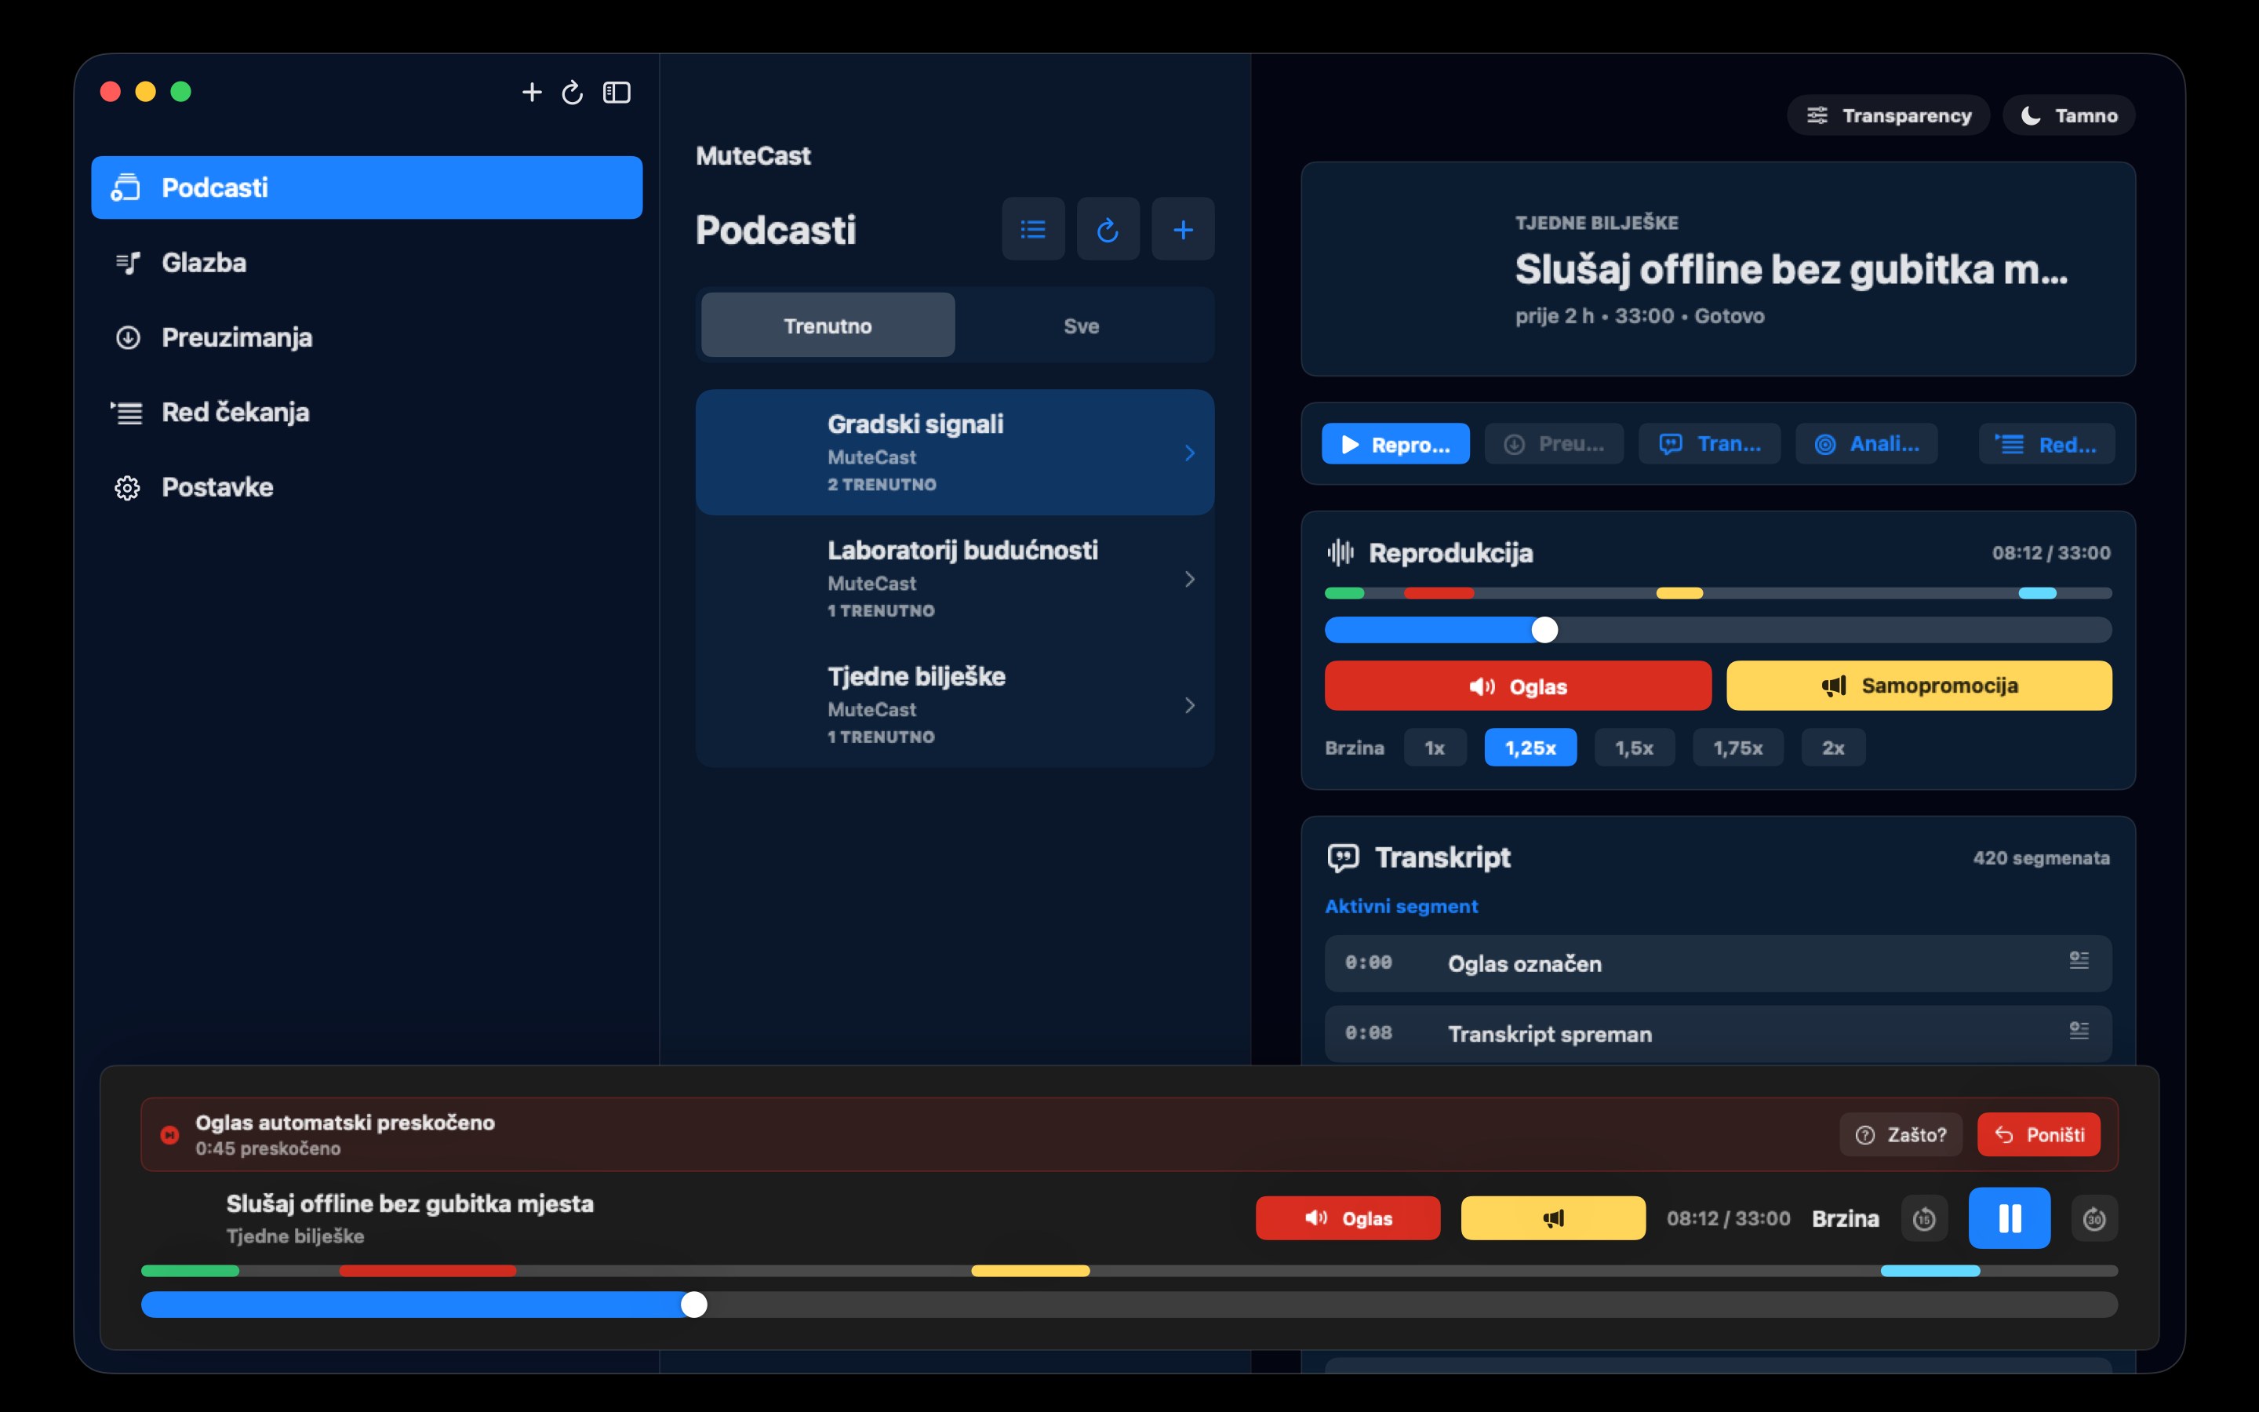Screen dimensions: 2259x1412
Task: Expand the Tjedne bilješke podcast chevron
Action: (x=1189, y=705)
